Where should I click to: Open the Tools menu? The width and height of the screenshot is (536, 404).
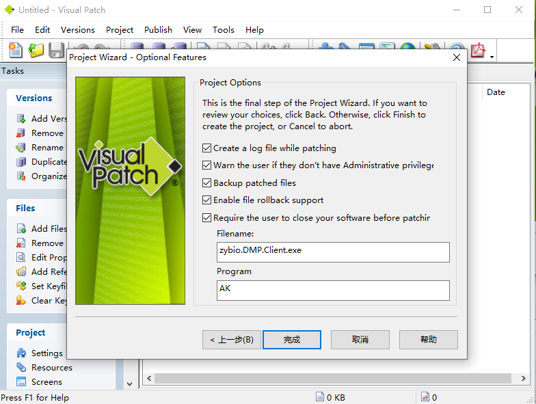pos(223,30)
